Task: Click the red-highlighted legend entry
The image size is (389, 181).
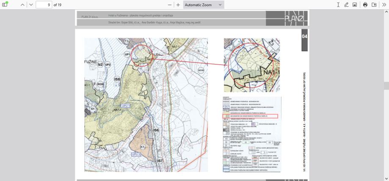Action: click(250, 116)
